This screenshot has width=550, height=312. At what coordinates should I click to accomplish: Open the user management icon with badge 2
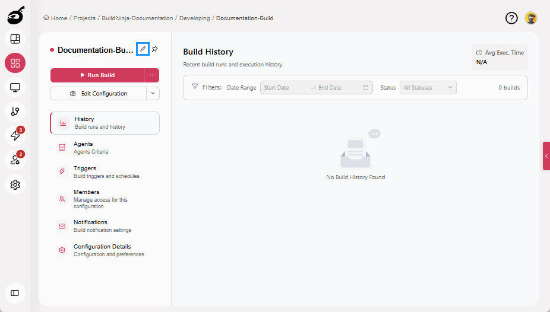click(15, 160)
